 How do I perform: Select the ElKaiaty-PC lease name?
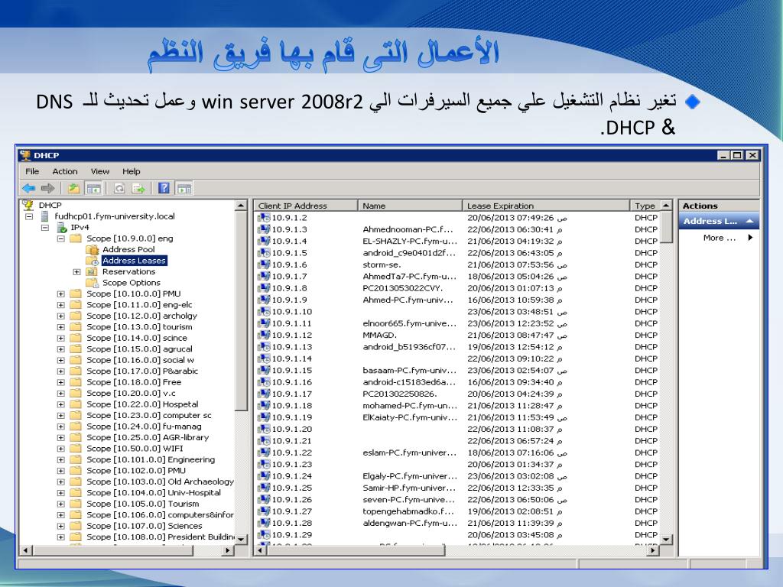click(x=410, y=417)
